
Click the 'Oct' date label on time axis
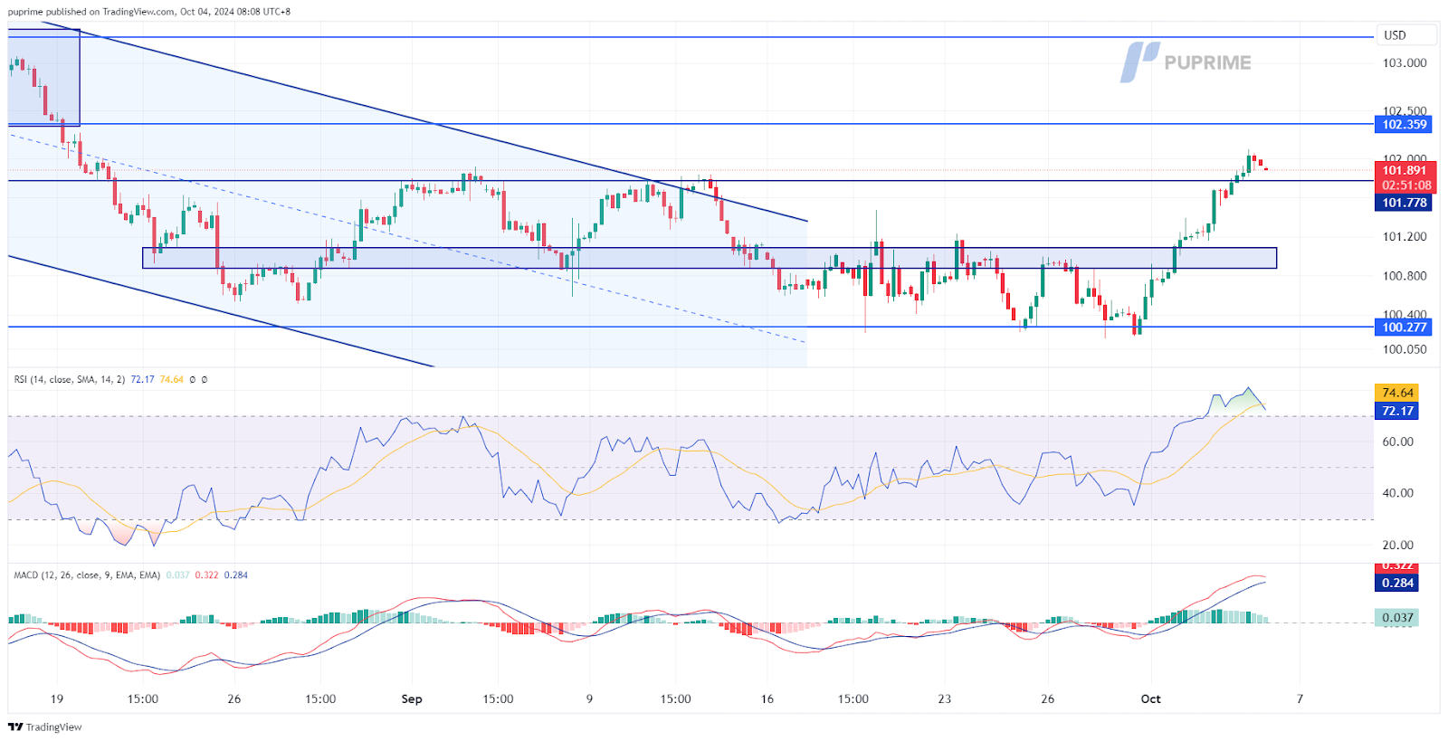(1150, 699)
